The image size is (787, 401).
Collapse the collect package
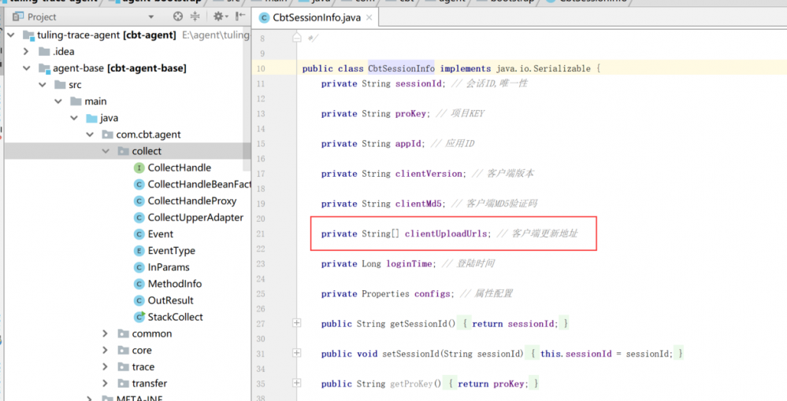coord(106,151)
